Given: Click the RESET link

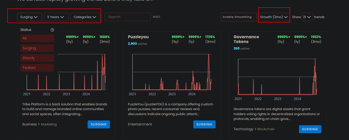Looking at the screenshot, I should click(x=157, y=17).
